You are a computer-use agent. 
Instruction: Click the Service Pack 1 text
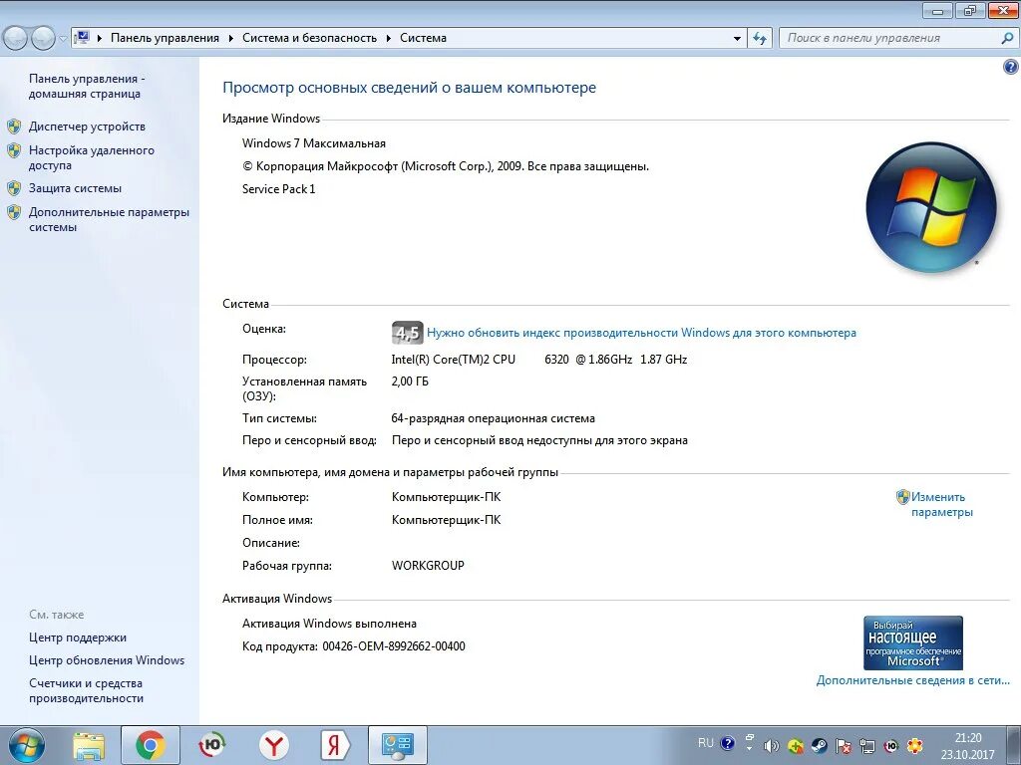pos(279,188)
